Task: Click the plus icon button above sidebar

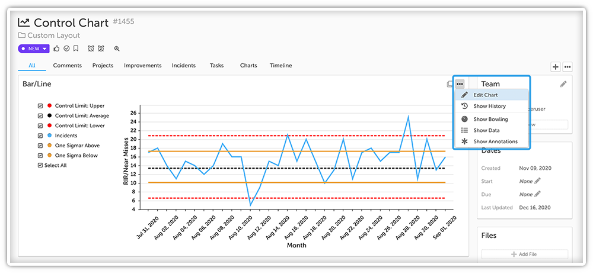Action: (x=555, y=67)
